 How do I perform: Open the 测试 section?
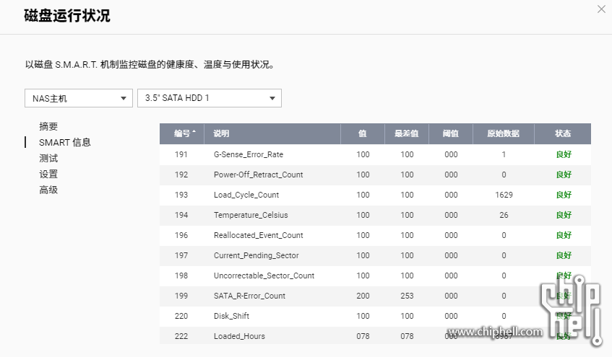[48, 158]
